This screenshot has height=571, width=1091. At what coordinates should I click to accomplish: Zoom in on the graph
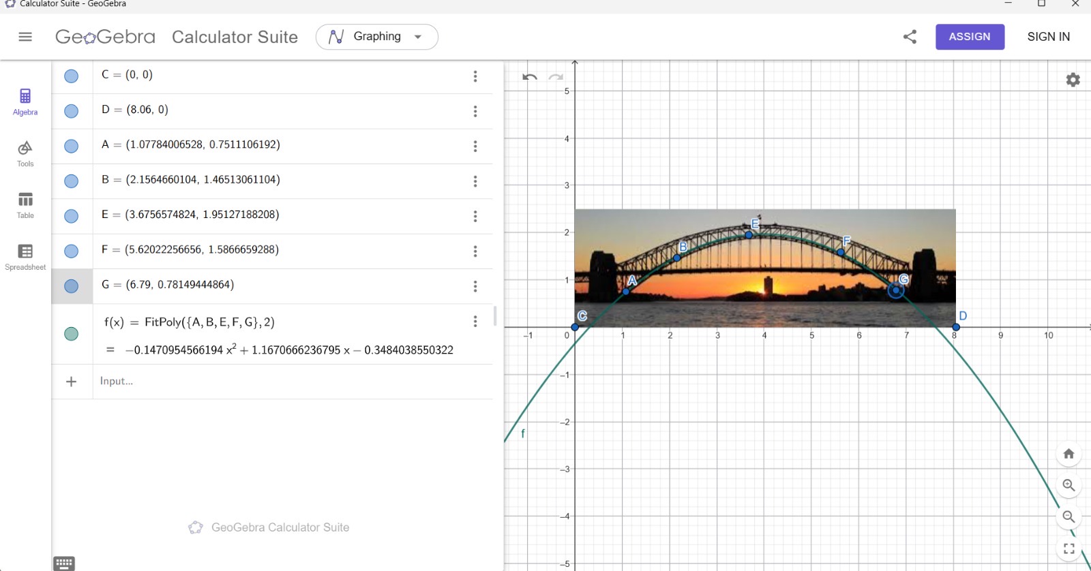point(1068,485)
